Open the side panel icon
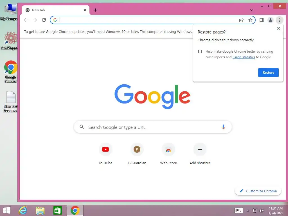This screenshot has width=288, height=216. pos(262,20)
